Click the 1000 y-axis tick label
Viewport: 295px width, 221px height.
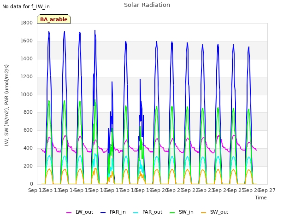tap(27, 94)
